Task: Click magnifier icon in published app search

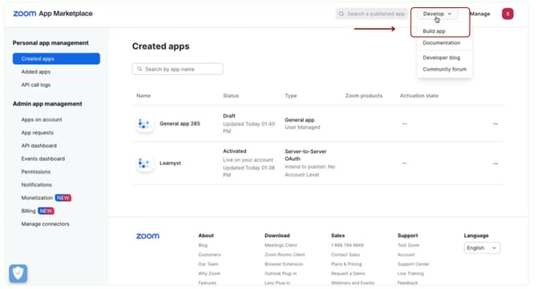Action: (341, 14)
